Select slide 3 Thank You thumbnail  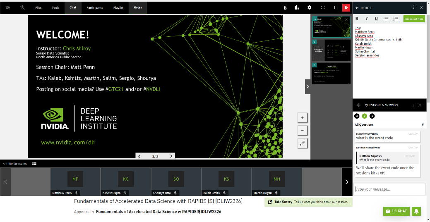click(x=331, y=74)
